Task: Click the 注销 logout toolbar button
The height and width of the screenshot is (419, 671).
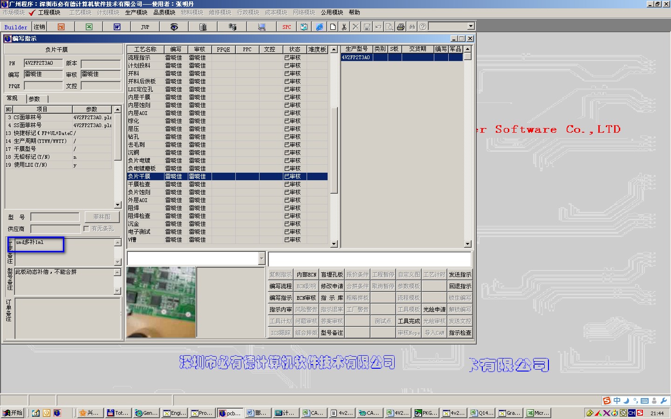Action: coord(40,27)
